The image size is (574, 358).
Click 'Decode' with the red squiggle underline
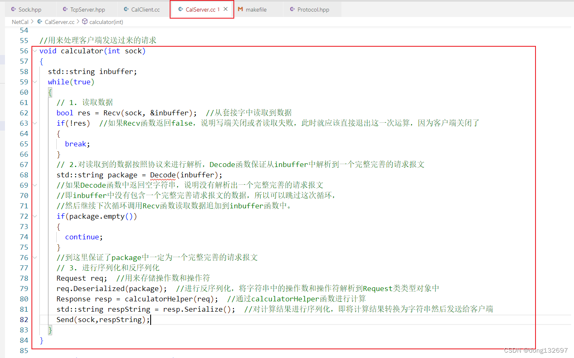[x=163, y=175]
